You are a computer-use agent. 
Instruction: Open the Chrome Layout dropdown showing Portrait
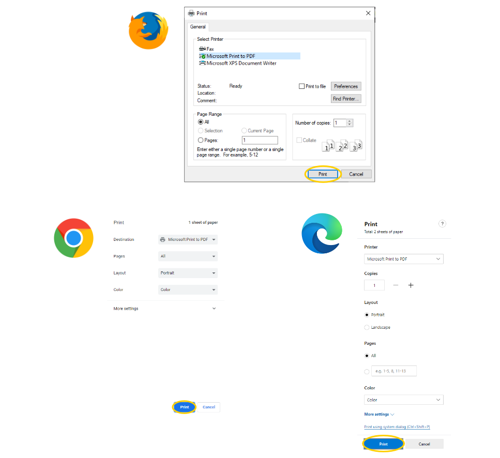[188, 273]
